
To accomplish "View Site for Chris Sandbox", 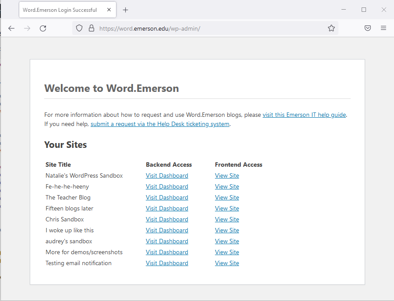I will click(x=227, y=220).
